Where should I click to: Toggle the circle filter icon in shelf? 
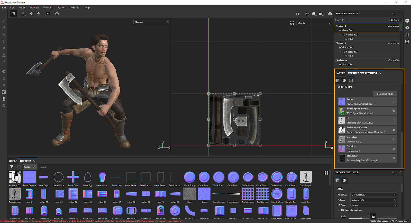(19, 167)
